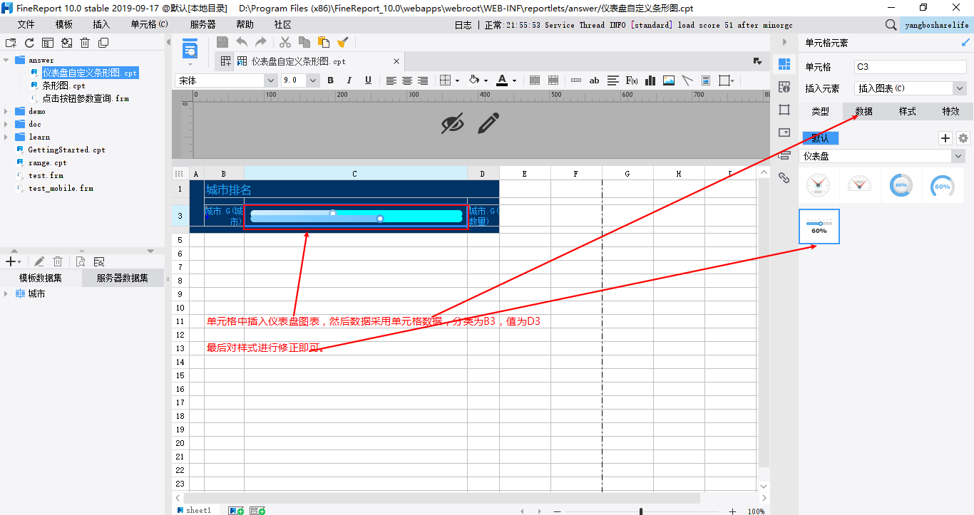
Task: Open the font color picker A
Action: pos(502,80)
